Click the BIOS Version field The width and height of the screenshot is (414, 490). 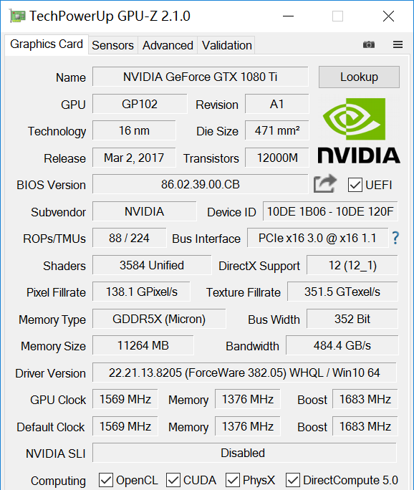click(x=201, y=184)
